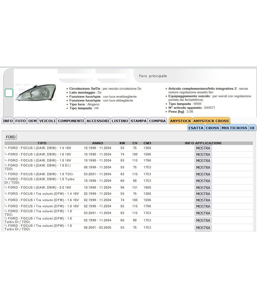Select the COMPRA tab
This screenshot has height=299, width=257.
(x=157, y=121)
